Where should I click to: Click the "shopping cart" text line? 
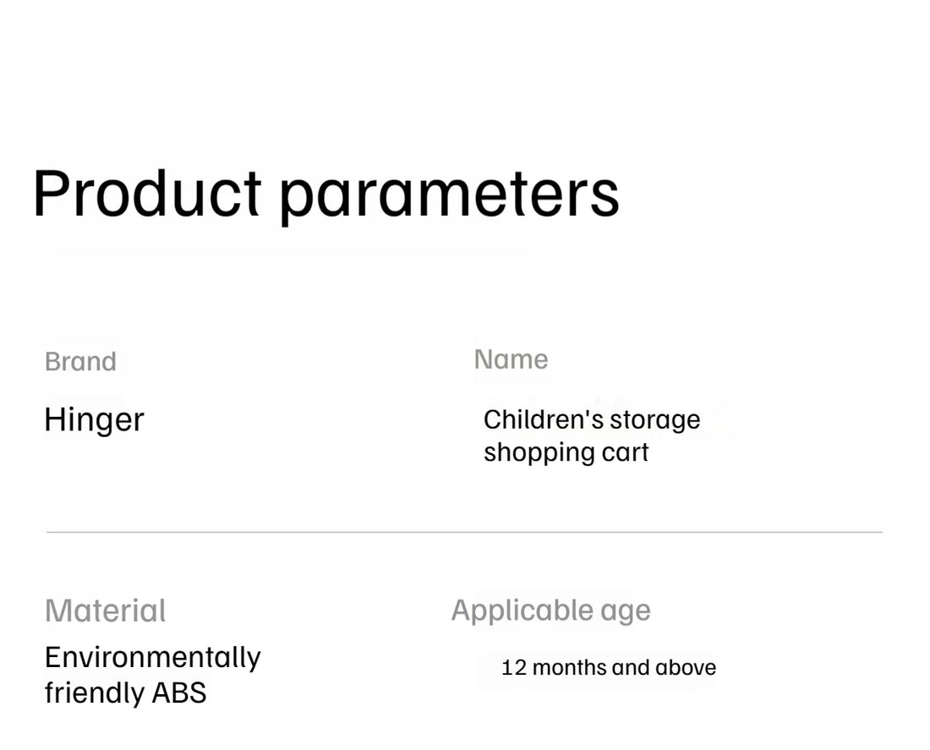pos(566,452)
